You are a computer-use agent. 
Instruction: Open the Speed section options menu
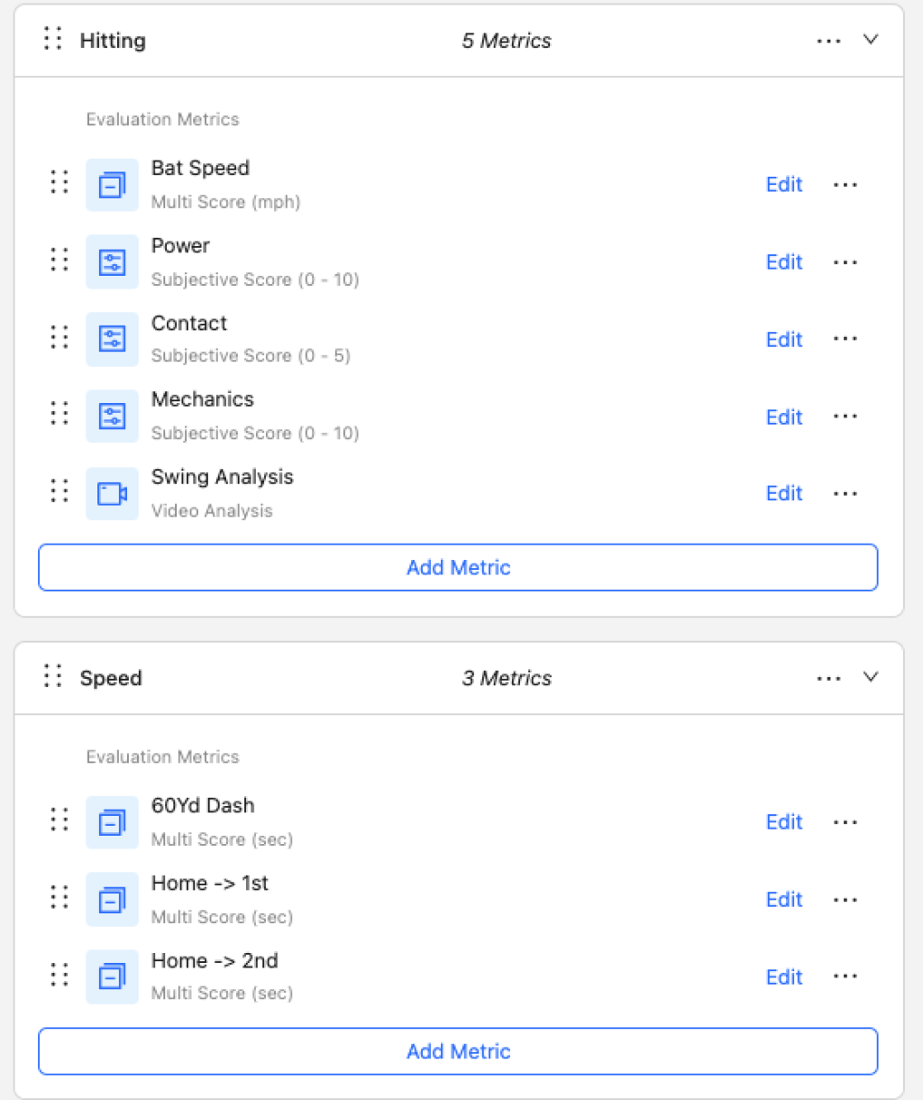pyautogui.click(x=828, y=678)
